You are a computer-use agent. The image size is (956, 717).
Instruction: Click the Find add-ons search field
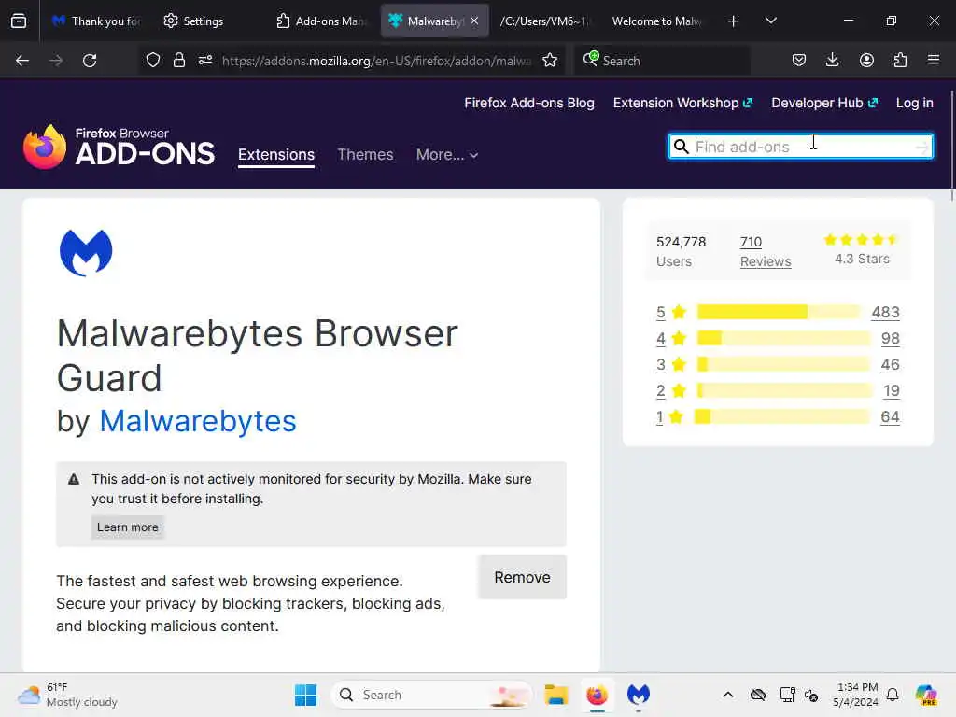[x=800, y=147]
